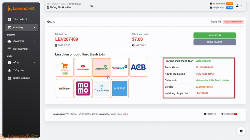Viewport: 250px width, 140px height.
Task: Toggle the sidebar hamburger menu
Action: click(91, 6)
